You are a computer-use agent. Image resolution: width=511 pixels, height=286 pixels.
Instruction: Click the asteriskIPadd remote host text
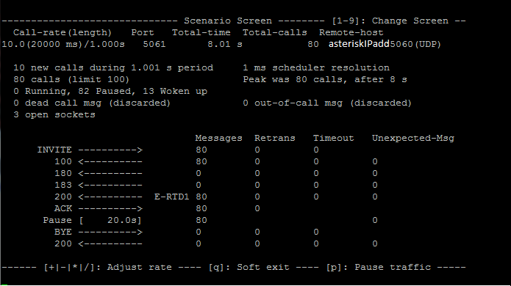359,44
